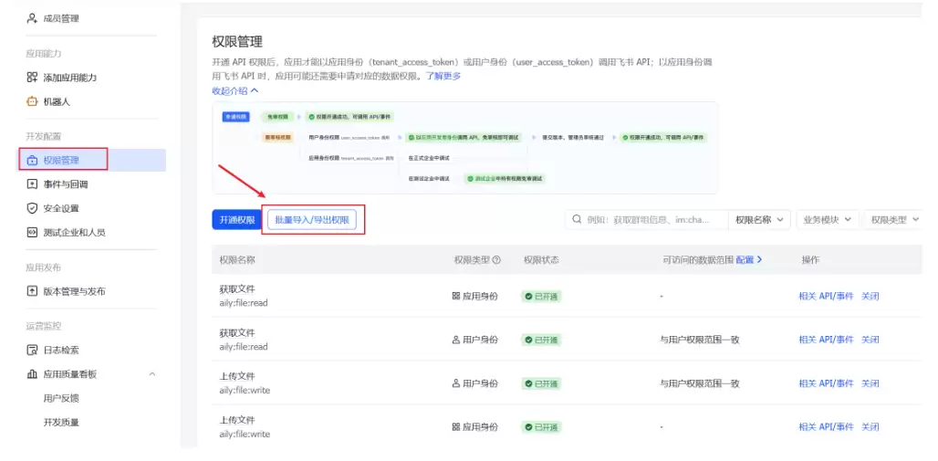Click the 日志检索 search-log icon

coord(32,350)
